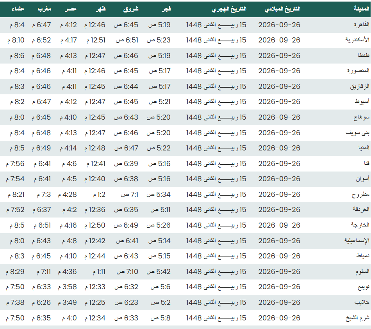Click the ظهر column header
371x329 pixels.
(100, 9)
